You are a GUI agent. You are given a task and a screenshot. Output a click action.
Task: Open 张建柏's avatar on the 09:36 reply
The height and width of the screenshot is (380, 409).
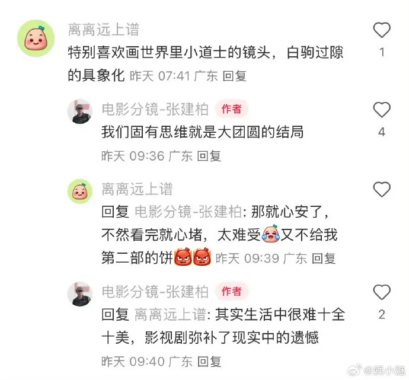[x=80, y=111]
